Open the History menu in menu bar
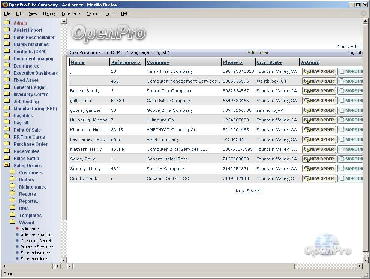This screenshot has height=279, width=370. (49, 13)
